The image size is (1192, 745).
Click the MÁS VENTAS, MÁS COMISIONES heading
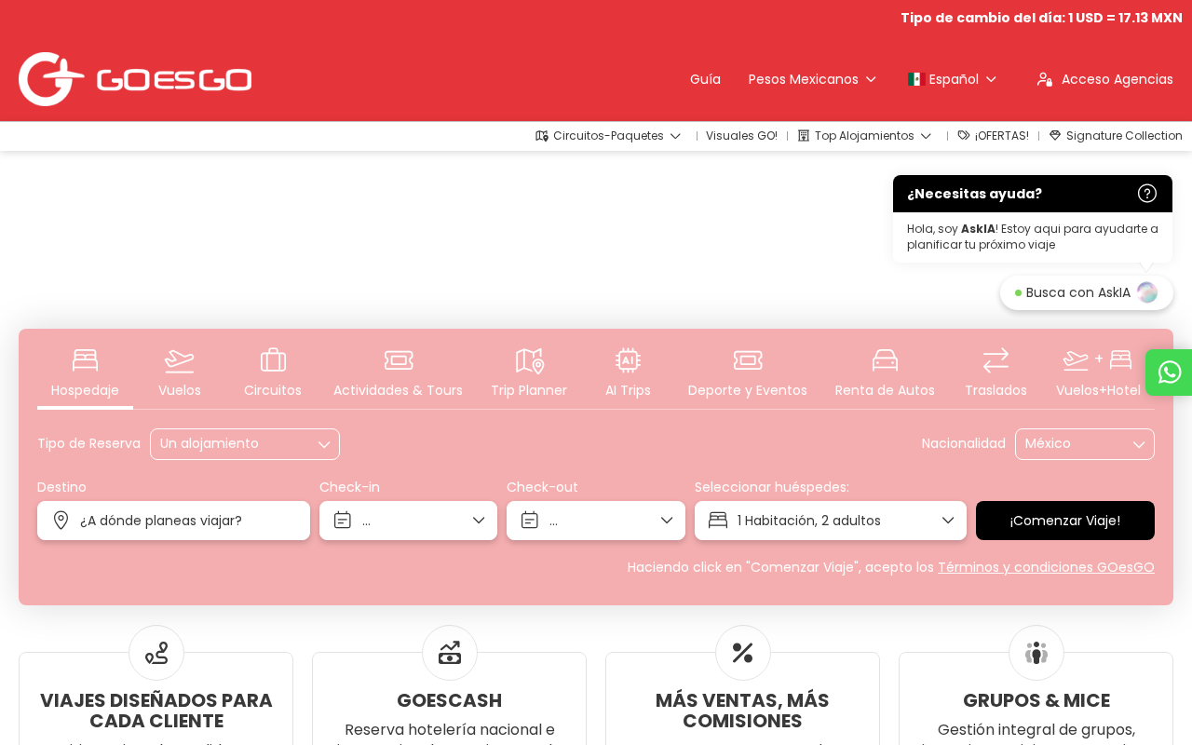coord(743,711)
